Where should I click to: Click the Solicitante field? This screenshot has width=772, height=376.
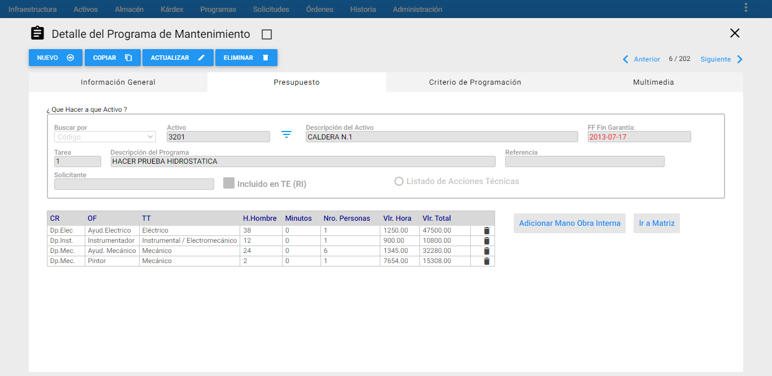coord(134,184)
